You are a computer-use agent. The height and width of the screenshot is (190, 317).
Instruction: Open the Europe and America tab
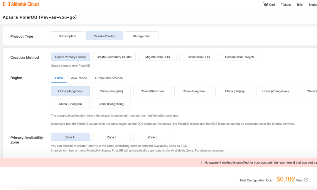[109, 78]
